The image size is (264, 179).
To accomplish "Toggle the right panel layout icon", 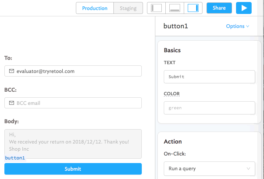I will pos(193,8).
